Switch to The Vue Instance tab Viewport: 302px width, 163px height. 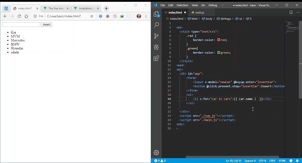tap(56, 8)
